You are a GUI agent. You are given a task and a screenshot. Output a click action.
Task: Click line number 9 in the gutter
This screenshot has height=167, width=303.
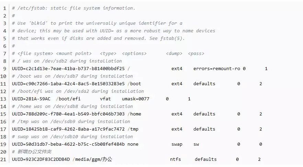tap(5, 68)
